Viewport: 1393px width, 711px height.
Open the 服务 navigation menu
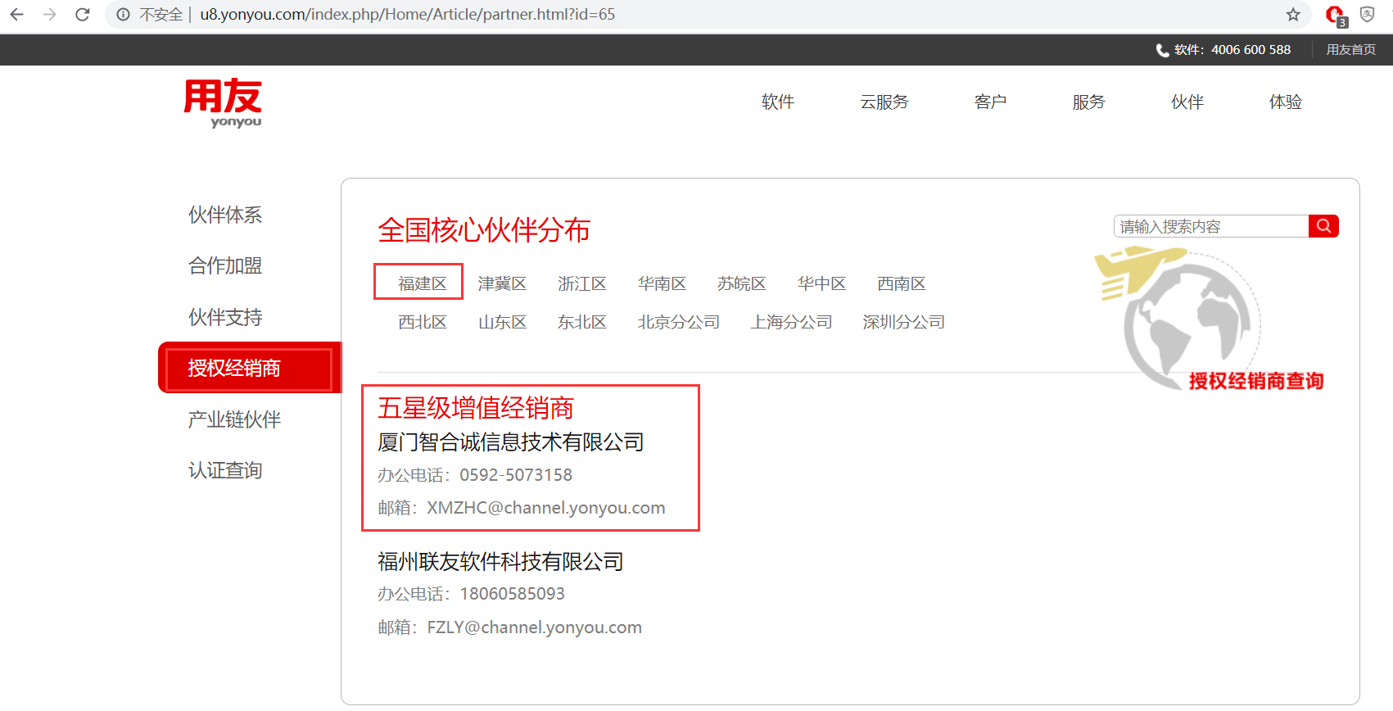[1089, 102]
